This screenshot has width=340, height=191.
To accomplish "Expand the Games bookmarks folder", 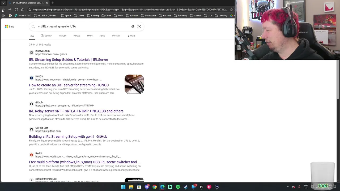I will point(79,15).
